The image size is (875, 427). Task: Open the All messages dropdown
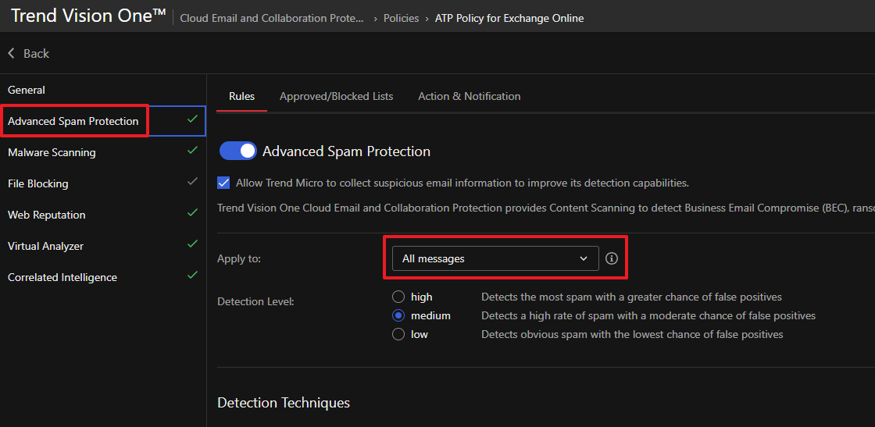coord(495,258)
